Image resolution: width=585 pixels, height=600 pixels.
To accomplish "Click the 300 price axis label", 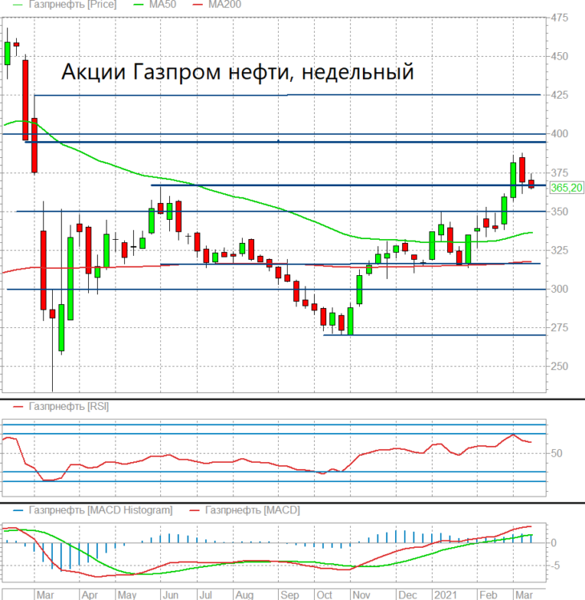I will tap(559, 290).
